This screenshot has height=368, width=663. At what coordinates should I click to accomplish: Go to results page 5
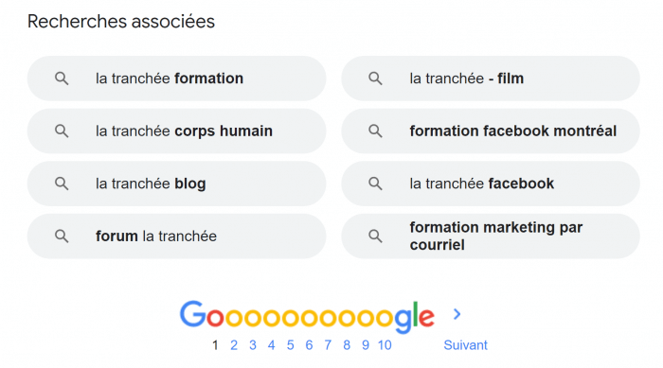tap(290, 345)
